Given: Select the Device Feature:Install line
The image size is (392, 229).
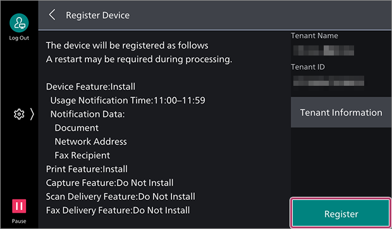Looking at the screenshot, I should (x=90, y=87).
